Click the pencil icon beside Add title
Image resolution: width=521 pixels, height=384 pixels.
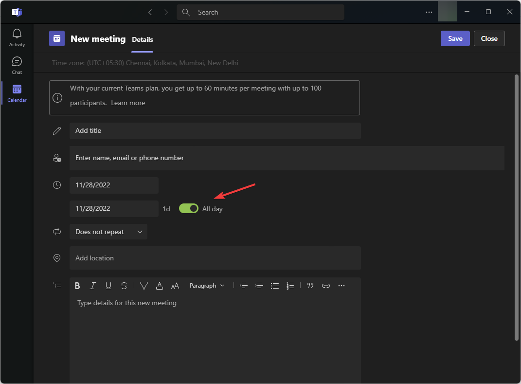pyautogui.click(x=57, y=131)
